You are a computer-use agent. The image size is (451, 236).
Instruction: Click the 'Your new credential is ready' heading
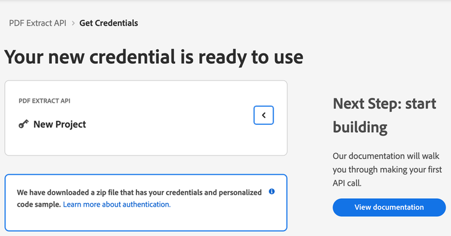[153, 57]
